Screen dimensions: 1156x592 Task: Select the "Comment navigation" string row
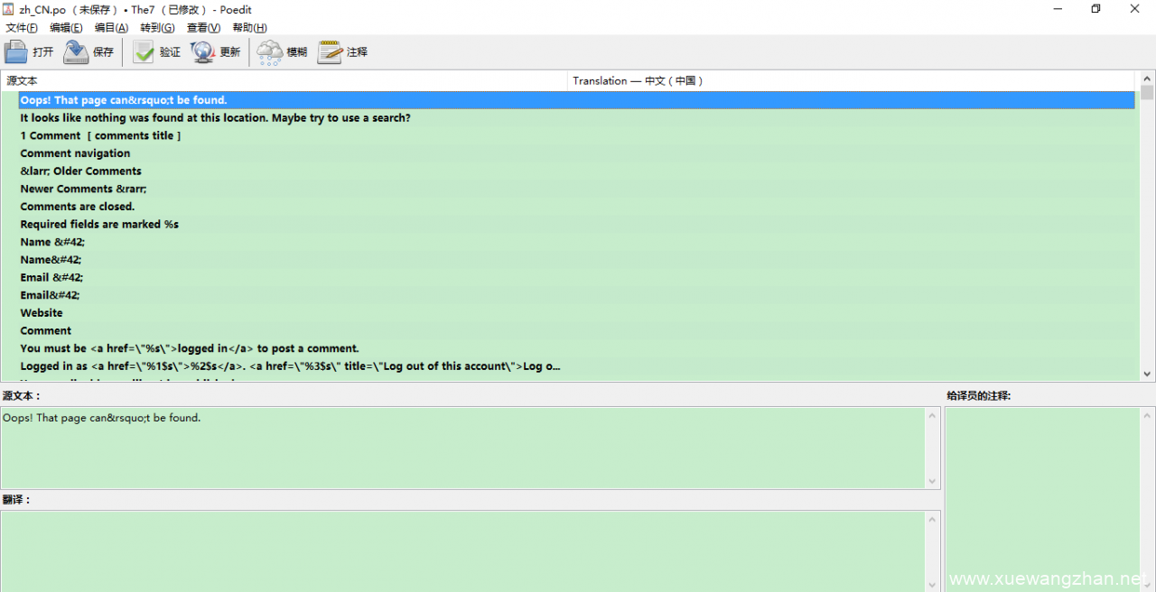[75, 153]
